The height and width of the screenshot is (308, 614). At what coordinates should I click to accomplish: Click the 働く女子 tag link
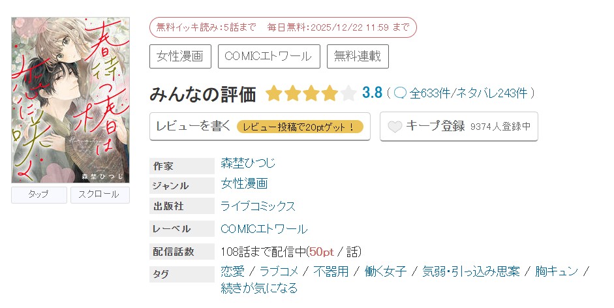tap(386, 271)
